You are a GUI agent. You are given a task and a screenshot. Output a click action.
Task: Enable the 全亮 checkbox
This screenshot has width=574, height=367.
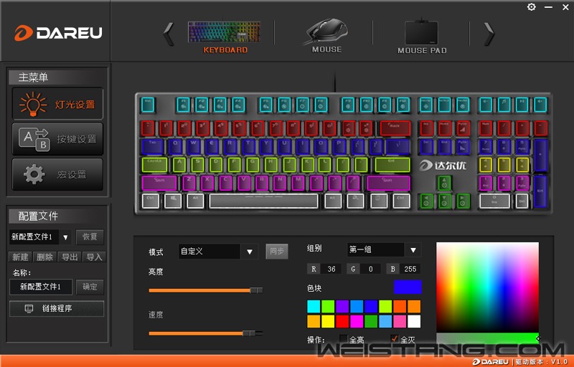343,338
